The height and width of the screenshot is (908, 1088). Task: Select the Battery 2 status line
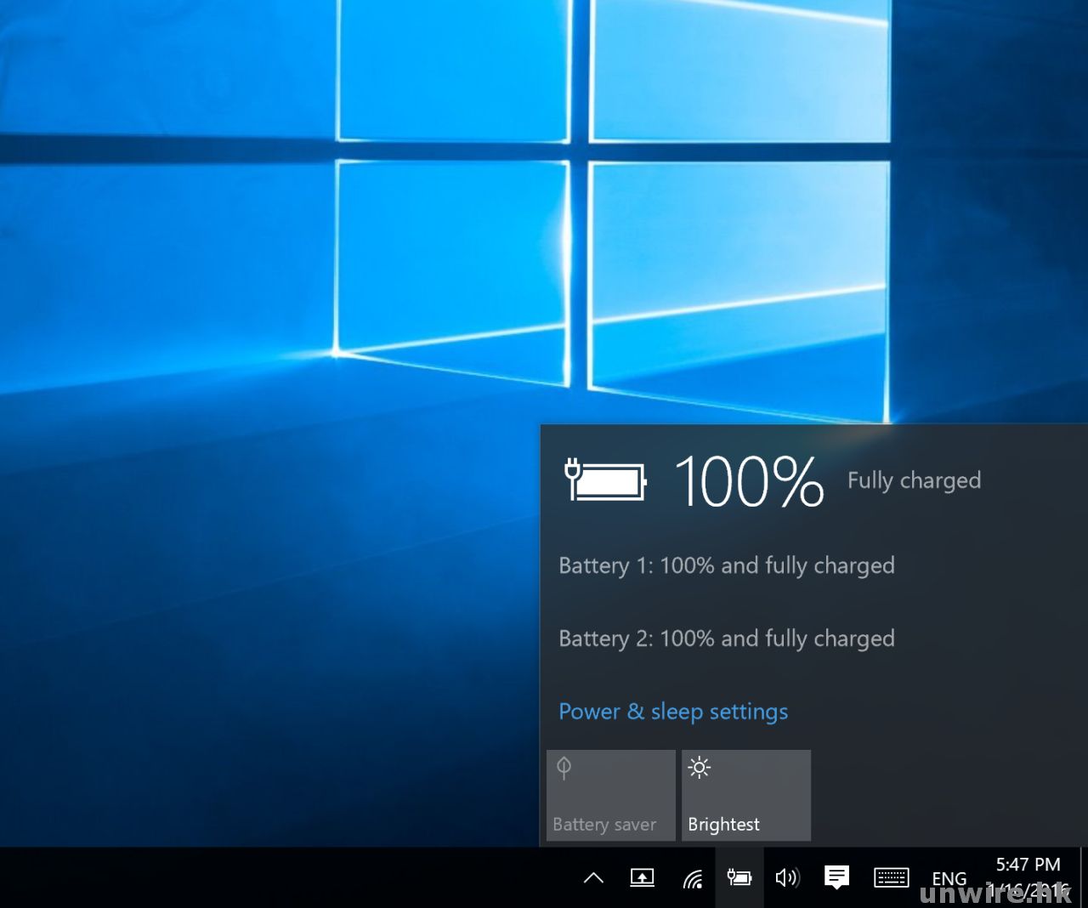[x=726, y=638]
